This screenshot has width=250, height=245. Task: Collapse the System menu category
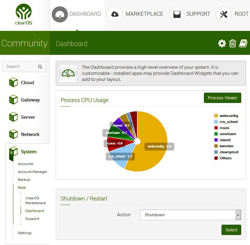click(29, 152)
